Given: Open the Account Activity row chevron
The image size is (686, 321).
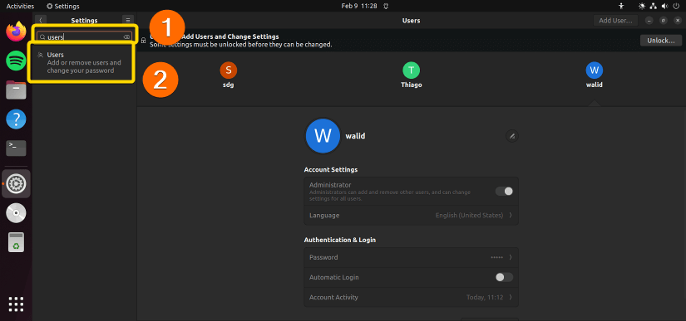Looking at the screenshot, I should 511,298.
